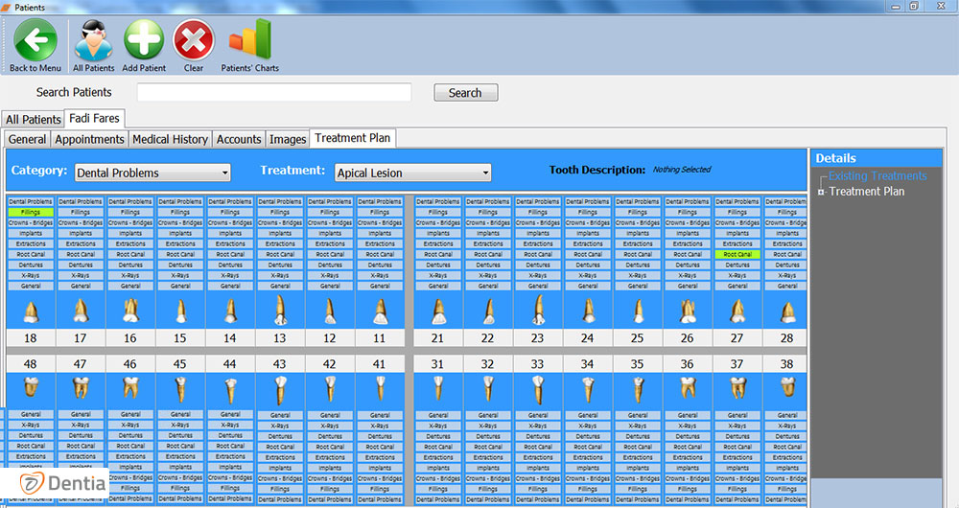
Task: Click the Search button
Action: (x=465, y=93)
